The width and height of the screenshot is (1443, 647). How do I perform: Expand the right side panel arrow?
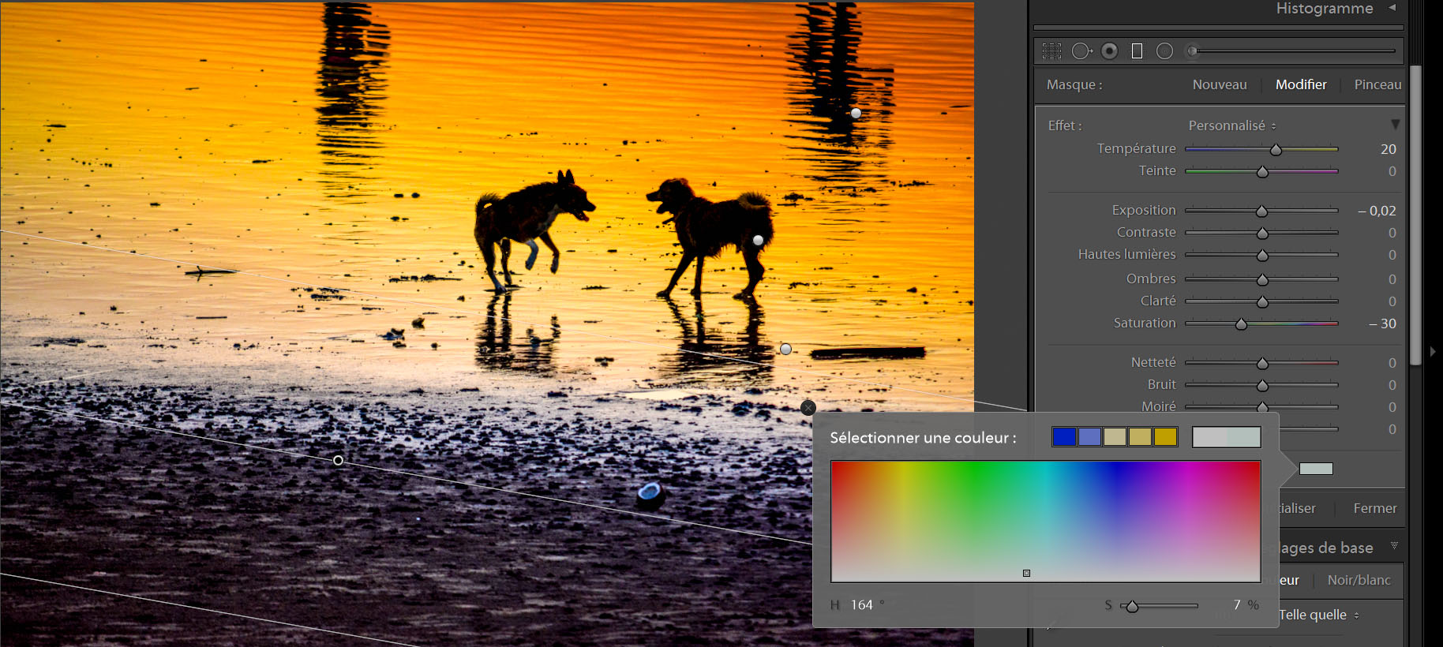coord(1433,351)
